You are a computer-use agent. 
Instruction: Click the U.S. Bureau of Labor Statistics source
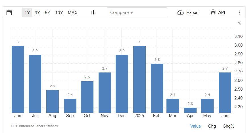tap(35, 126)
